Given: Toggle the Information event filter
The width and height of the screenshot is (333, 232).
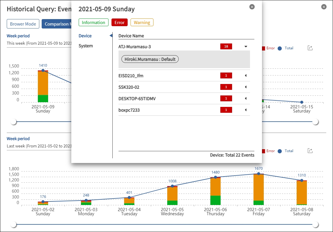Looking at the screenshot, I should (93, 23).
